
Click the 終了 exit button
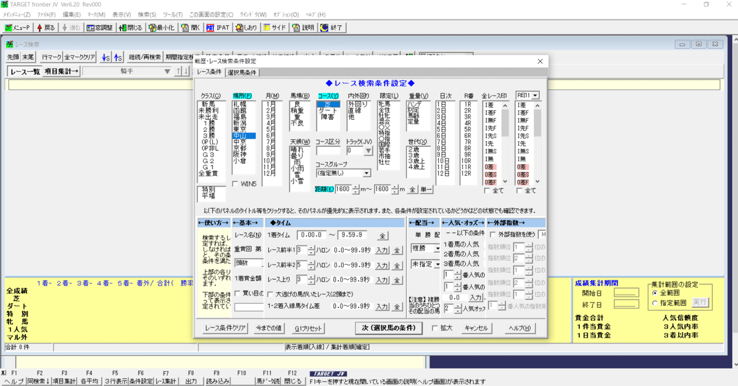[x=332, y=27]
